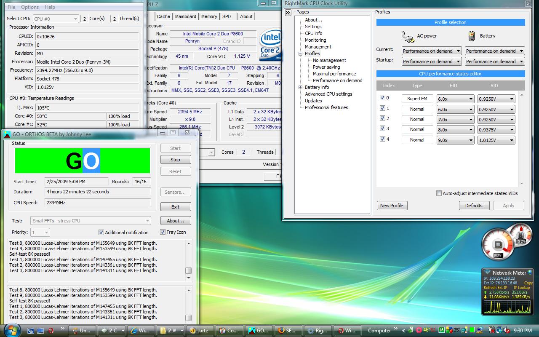The image size is (539, 337).
Task: Click the CPU usage gauge gadget
Action: (498, 245)
